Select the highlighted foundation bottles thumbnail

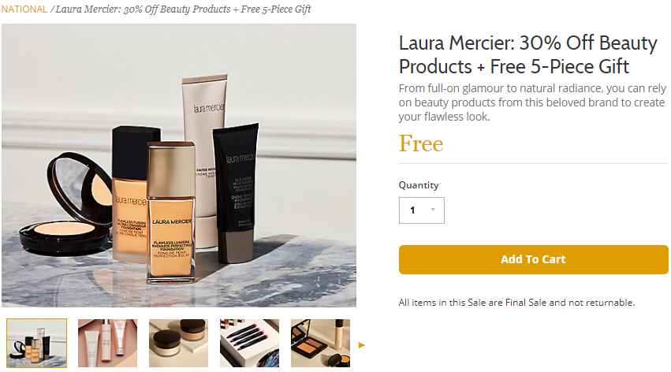click(x=37, y=343)
